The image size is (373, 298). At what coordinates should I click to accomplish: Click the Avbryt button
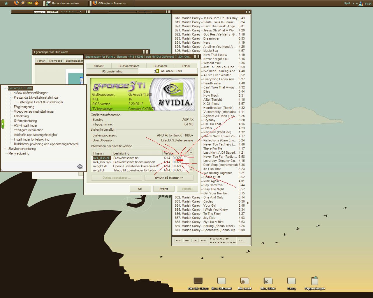[x=164, y=189]
